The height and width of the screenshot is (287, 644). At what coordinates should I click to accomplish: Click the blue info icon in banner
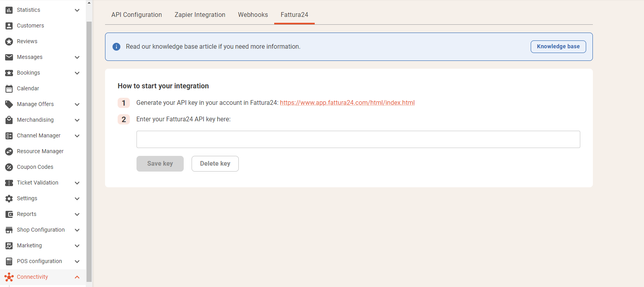pyautogui.click(x=116, y=47)
